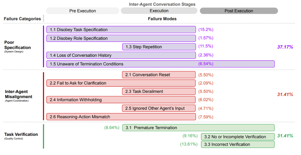
Task: Select 3.2 No or Incomplete Verification
Action: 238,137
